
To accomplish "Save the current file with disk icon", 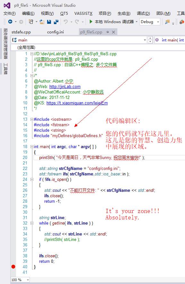I will pos(49,22).
